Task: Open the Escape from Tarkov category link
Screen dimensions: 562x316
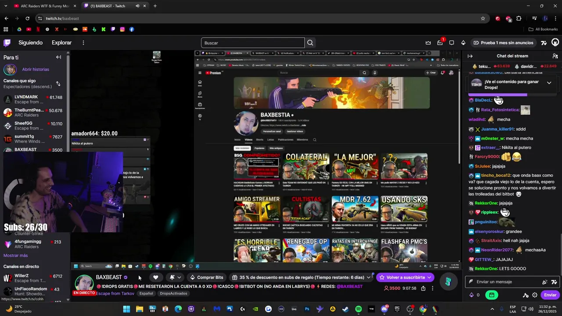Action: (x=115, y=294)
